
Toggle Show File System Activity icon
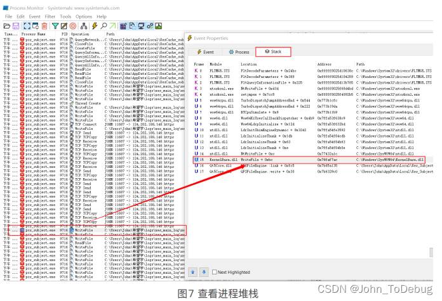(x=132, y=26)
